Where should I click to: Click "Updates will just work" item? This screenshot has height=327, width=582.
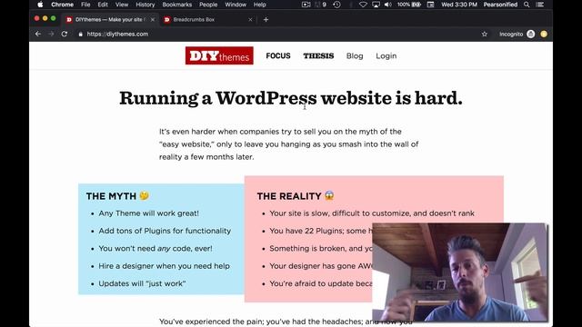tap(142, 283)
